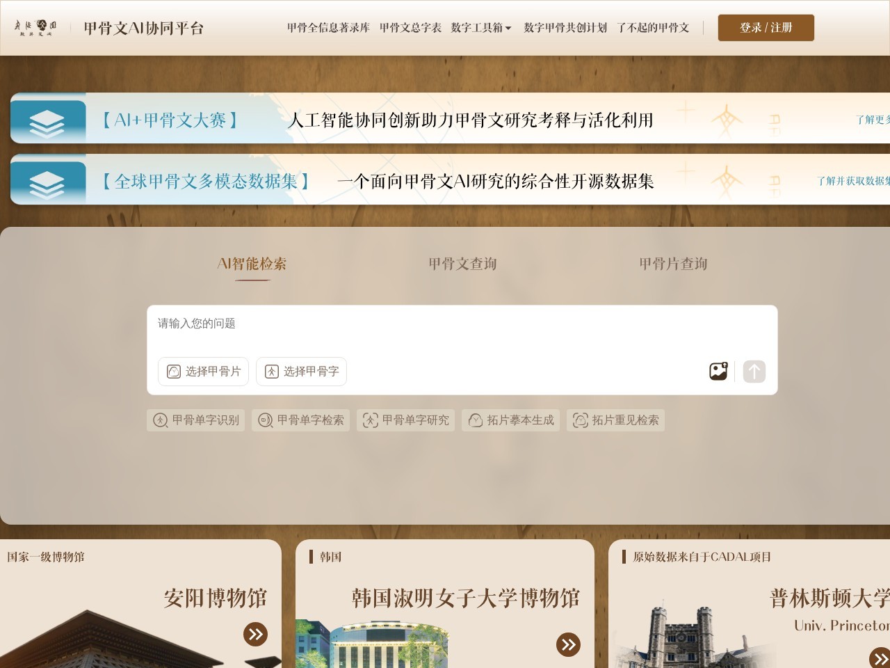The height and width of the screenshot is (668, 890).
Task: Upload an image with the picture icon
Action: pos(718,371)
